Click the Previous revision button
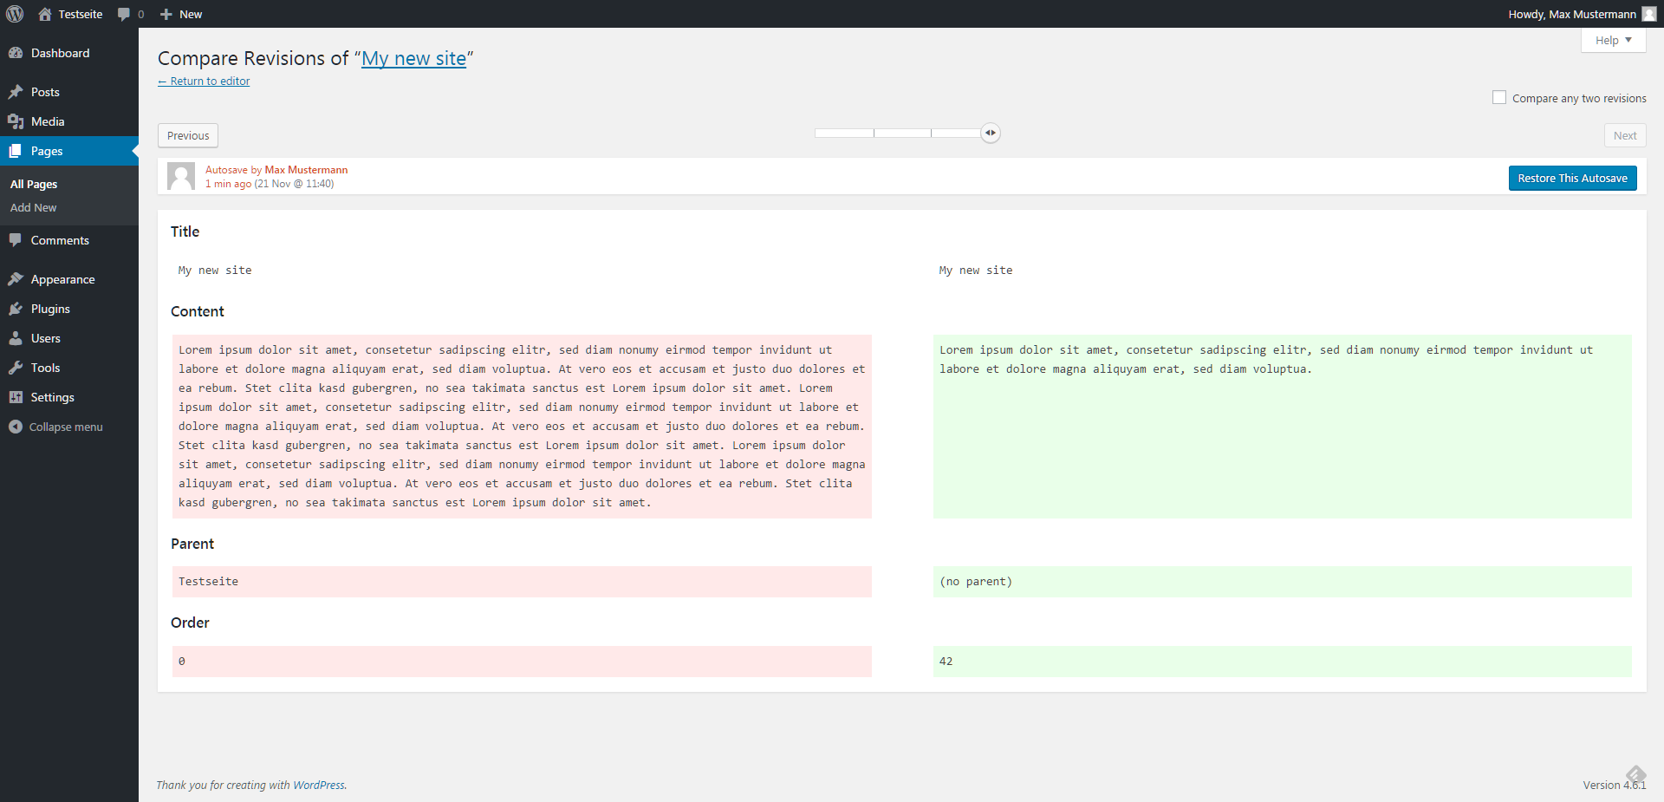Viewport: 1664px width, 802px height. click(188, 135)
